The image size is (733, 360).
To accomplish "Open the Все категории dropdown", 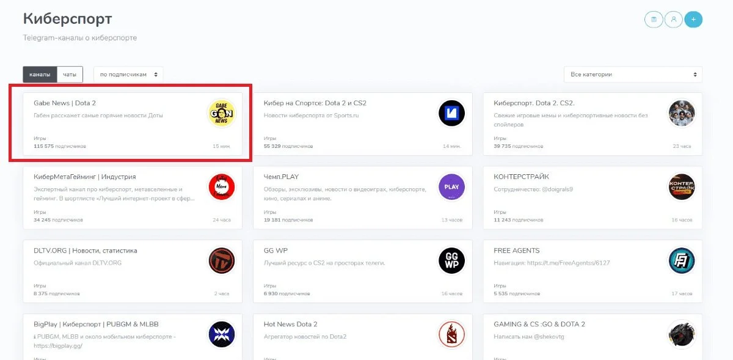I will [x=633, y=75].
